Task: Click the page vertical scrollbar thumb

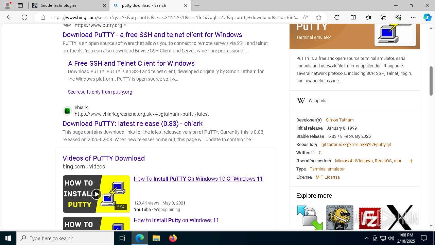Action: point(431,81)
